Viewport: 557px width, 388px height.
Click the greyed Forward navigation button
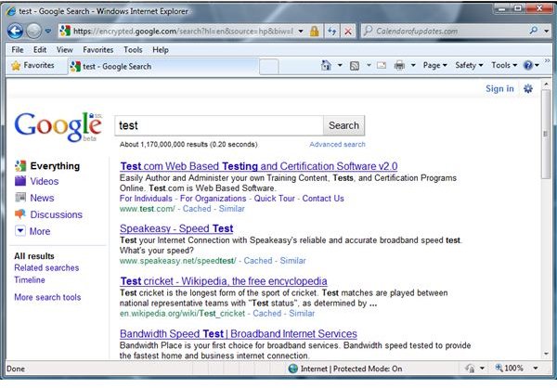pyautogui.click(x=33, y=32)
